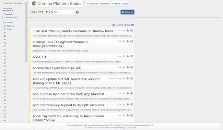The width and height of the screenshot is (223, 130).
Task: Jump to version 68 dev/beta
Action: [x=9, y=26]
